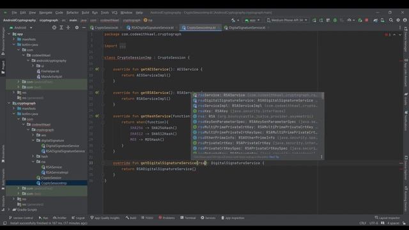The height and width of the screenshot is (230, 409).
Task: Open the Layout Inspector tool window
Action: 387,218
